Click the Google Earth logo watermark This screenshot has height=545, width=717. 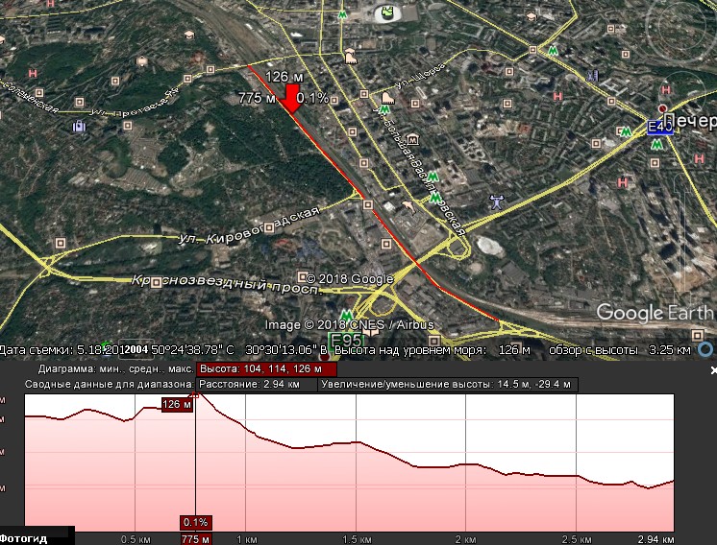(655, 313)
